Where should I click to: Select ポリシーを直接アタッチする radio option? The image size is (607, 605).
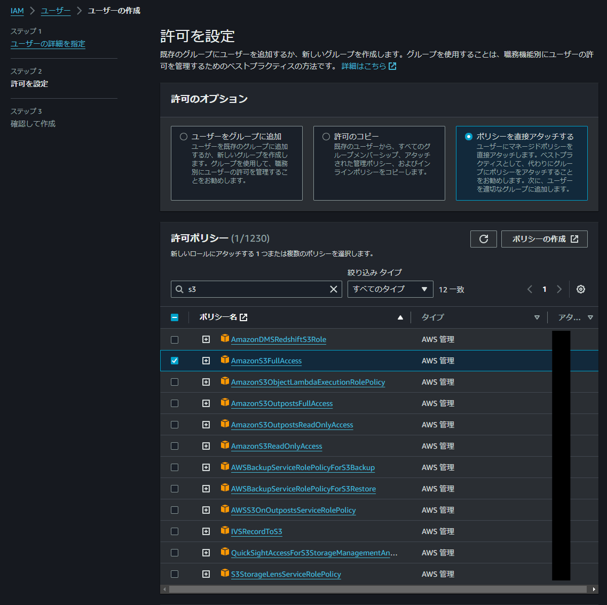pos(468,137)
